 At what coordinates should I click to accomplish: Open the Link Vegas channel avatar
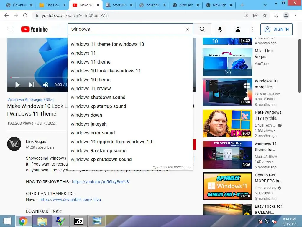14,144
